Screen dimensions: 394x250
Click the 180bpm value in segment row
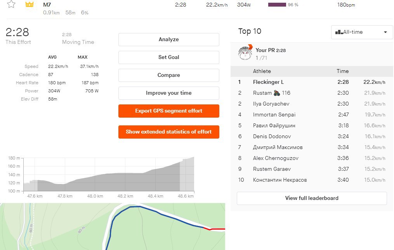coord(346,5)
